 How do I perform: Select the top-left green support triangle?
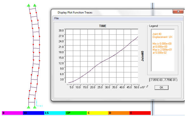coord(29,5)
